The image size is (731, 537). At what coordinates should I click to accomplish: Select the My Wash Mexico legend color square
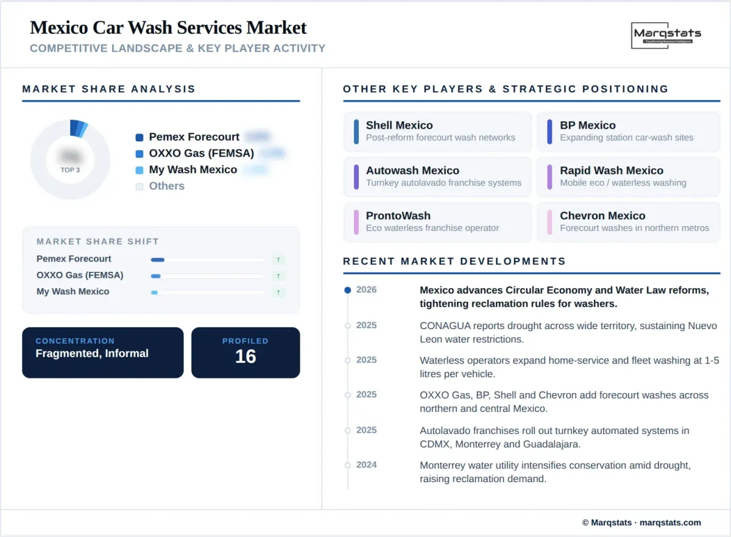(139, 171)
